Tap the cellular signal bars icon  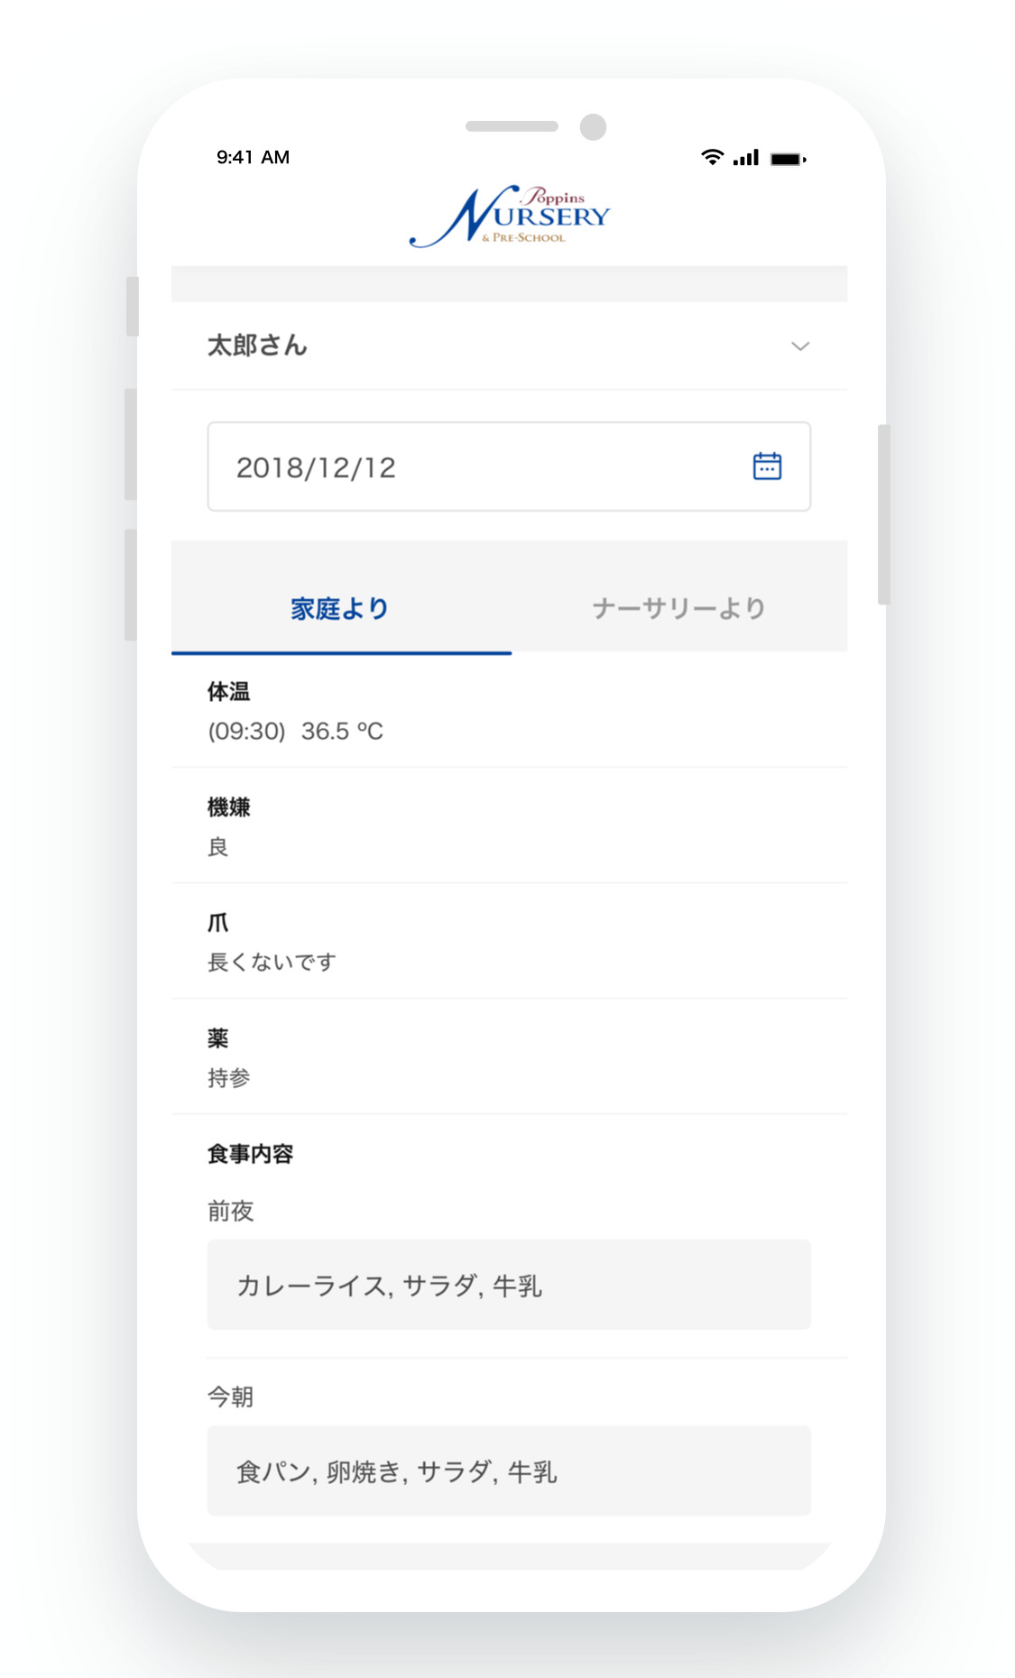pyautogui.click(x=746, y=158)
